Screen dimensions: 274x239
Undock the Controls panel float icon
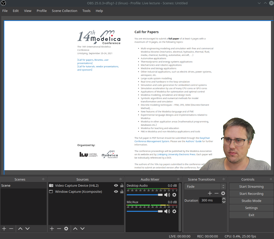pyautogui.click(x=271, y=179)
